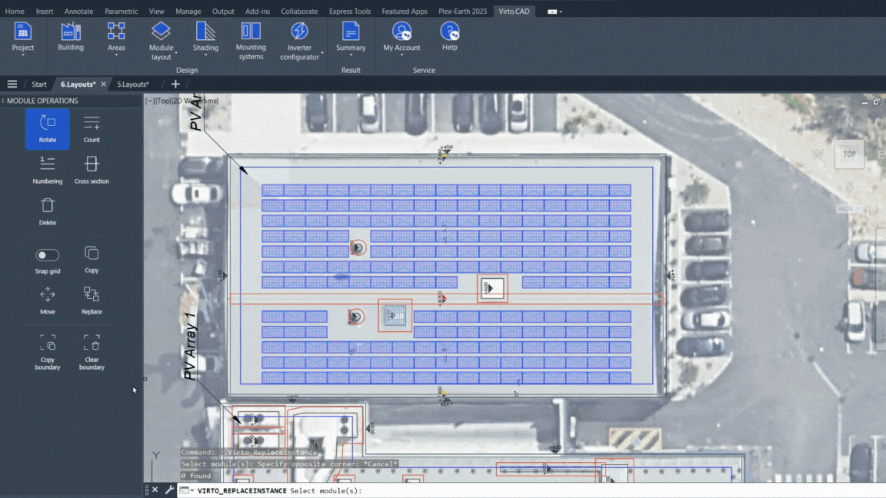Launch Mounting systems tool

[251, 41]
